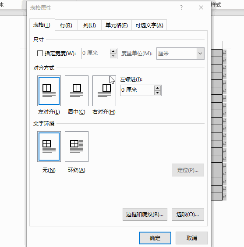Decrease the 左缩进 value with down arrow
Viewport: 244px width, 247px height.
[x=157, y=93]
